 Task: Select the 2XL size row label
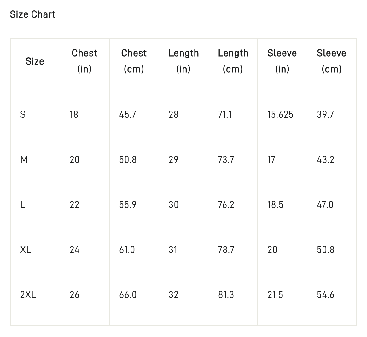click(x=28, y=295)
